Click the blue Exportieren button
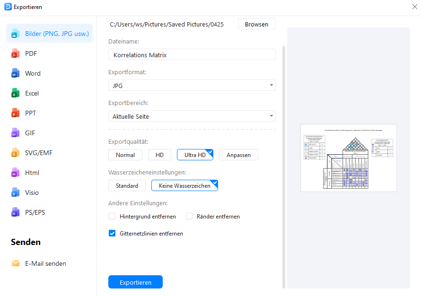Image resolution: width=421 pixels, height=297 pixels. 135,282
